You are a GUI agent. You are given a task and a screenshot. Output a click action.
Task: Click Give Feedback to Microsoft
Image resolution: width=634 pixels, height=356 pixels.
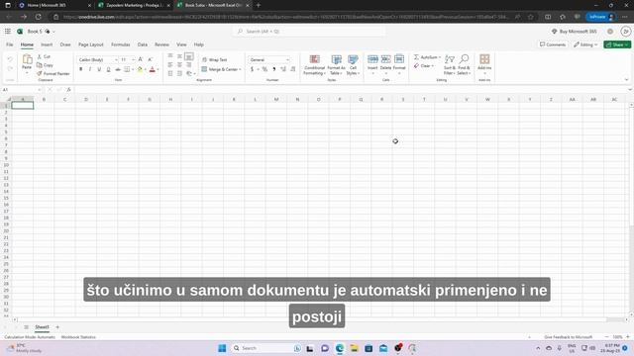568,337
